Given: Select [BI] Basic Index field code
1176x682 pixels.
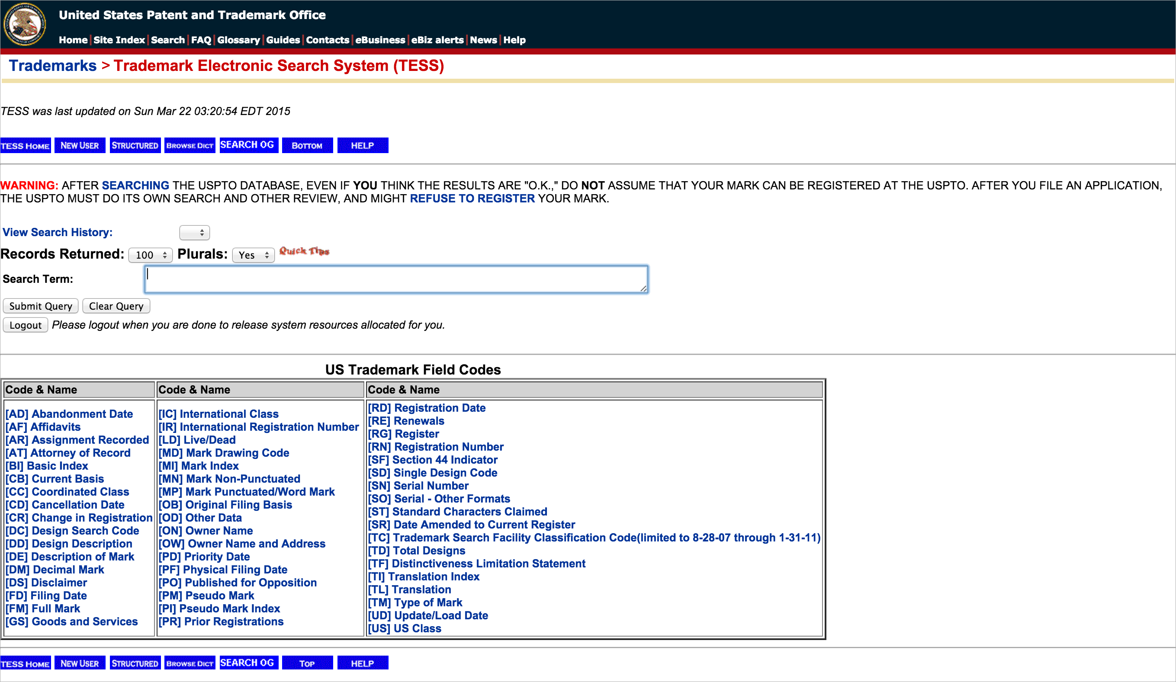Looking at the screenshot, I should 47,466.
